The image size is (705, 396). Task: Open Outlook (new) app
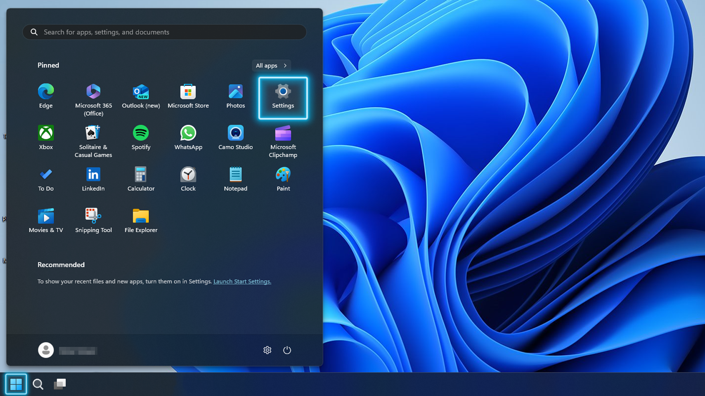(141, 96)
